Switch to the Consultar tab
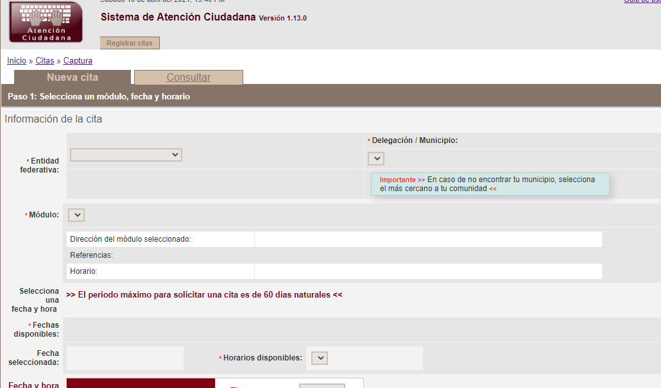Screen dimensions: 661x388 tap(189, 78)
